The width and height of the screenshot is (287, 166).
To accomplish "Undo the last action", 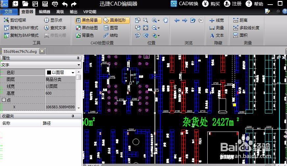I will coord(65,4).
